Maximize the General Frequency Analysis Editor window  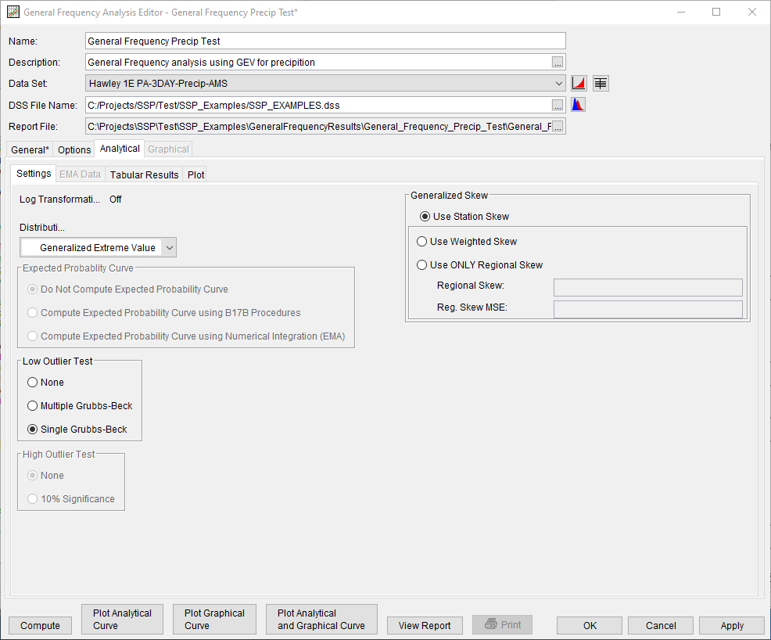click(x=716, y=13)
